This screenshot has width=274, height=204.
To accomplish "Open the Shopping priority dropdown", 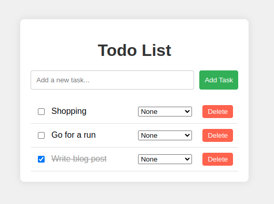I will (x=165, y=112).
